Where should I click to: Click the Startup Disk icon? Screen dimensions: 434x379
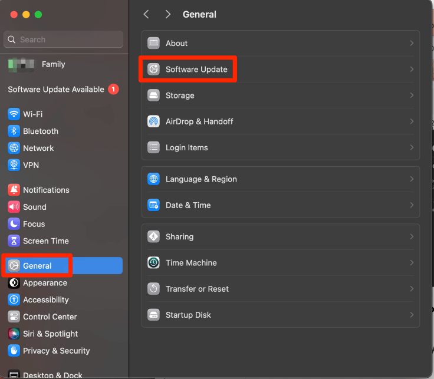coord(153,315)
